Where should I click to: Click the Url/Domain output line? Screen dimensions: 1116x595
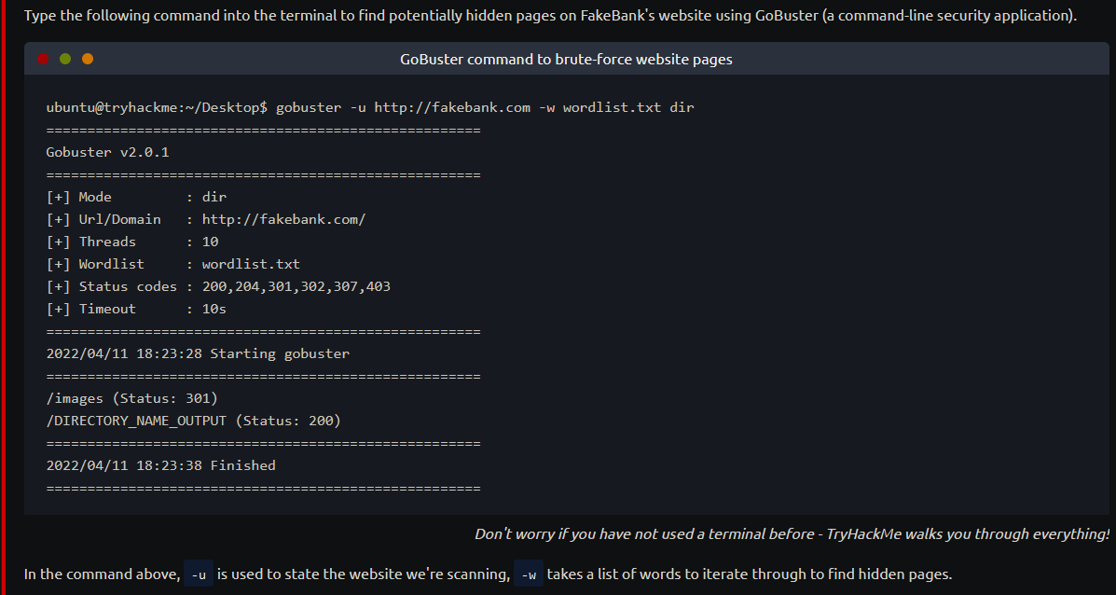point(206,219)
